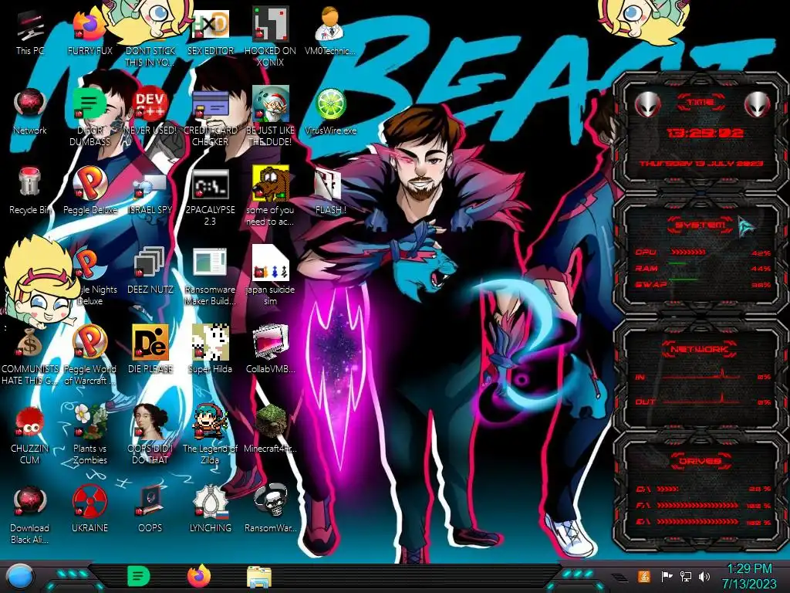The height and width of the screenshot is (593, 790).
Task: Click the E:\ drive entry in Drives widget
Action: click(x=704, y=522)
